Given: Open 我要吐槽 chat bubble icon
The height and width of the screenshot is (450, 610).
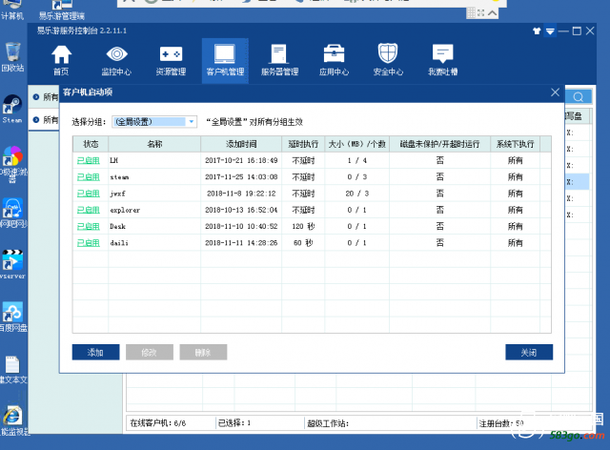Looking at the screenshot, I should pyautogui.click(x=442, y=60).
